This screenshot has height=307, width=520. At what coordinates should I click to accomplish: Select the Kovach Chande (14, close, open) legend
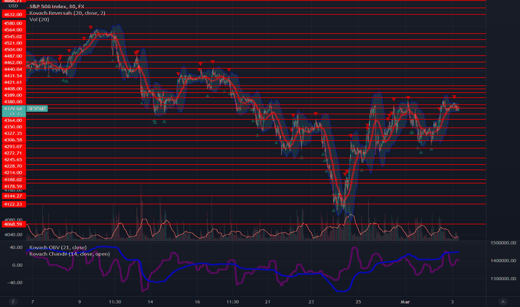click(69, 254)
